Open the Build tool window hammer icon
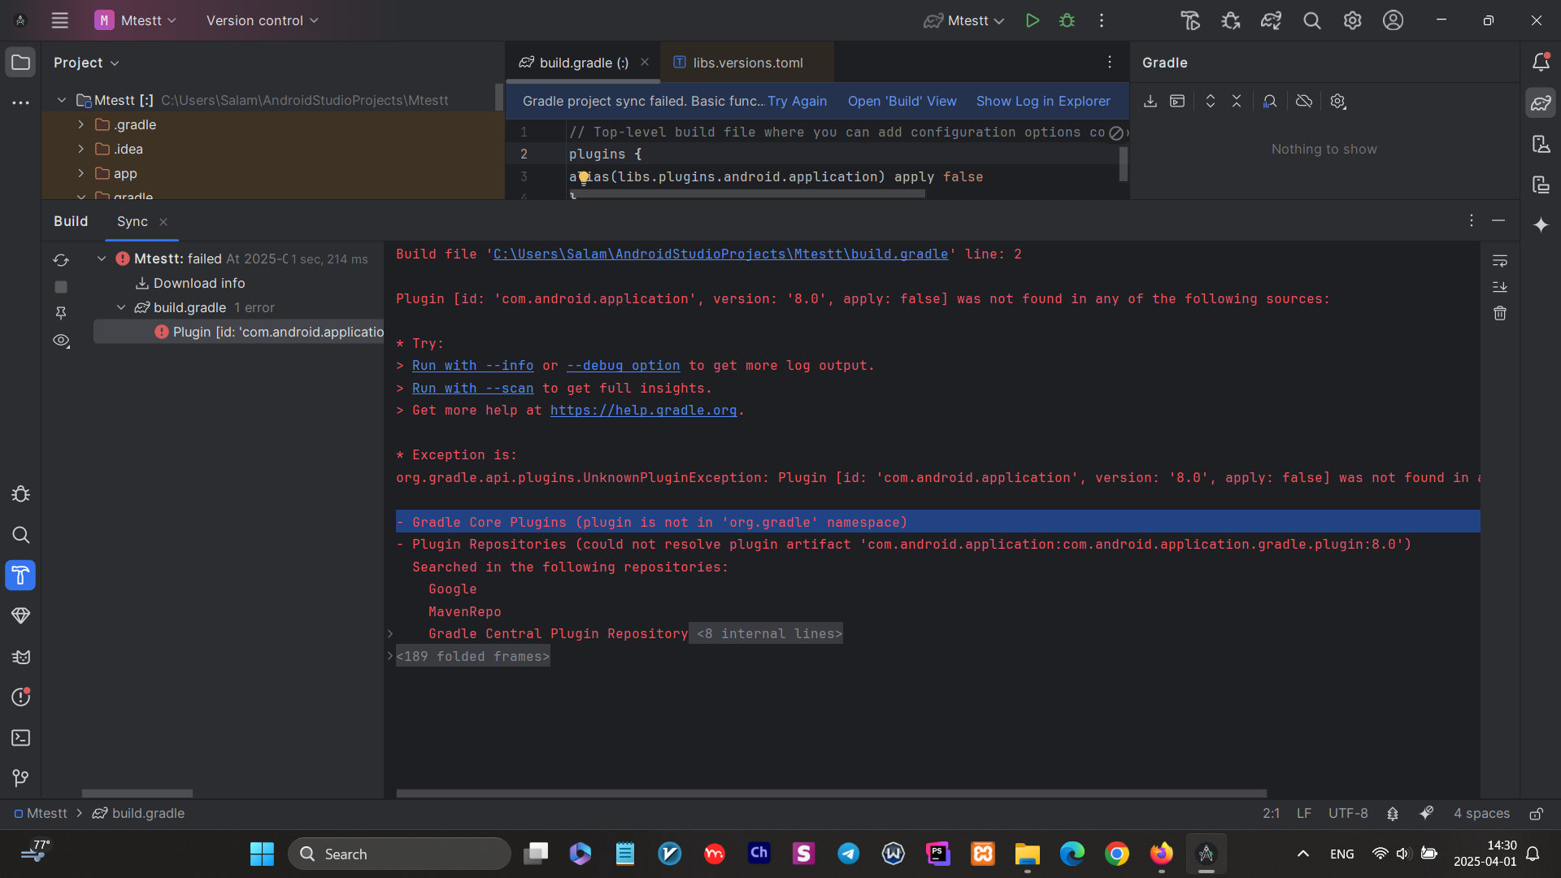 click(21, 576)
